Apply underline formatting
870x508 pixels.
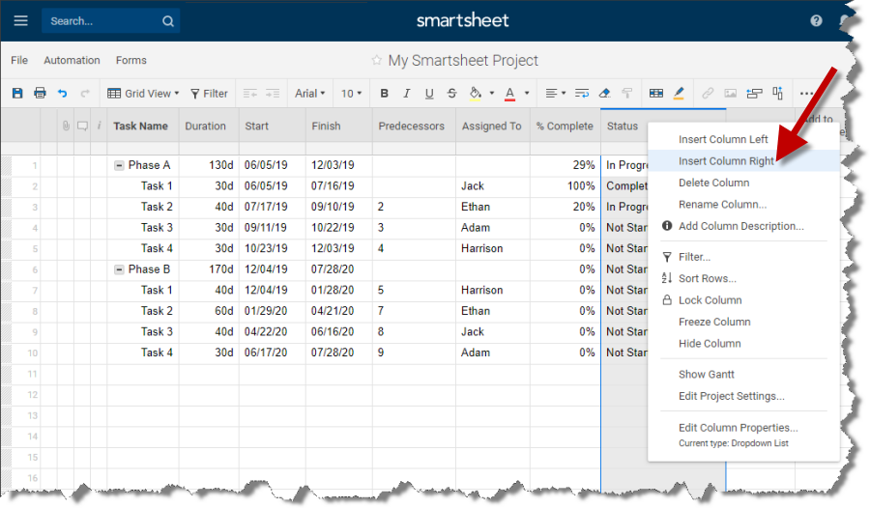coord(429,94)
